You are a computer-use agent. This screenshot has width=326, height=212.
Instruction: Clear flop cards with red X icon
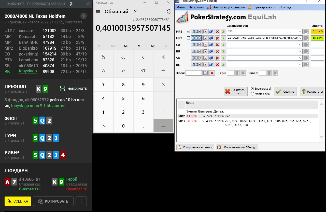212,73
